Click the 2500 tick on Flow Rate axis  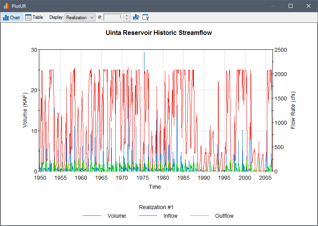pos(281,50)
